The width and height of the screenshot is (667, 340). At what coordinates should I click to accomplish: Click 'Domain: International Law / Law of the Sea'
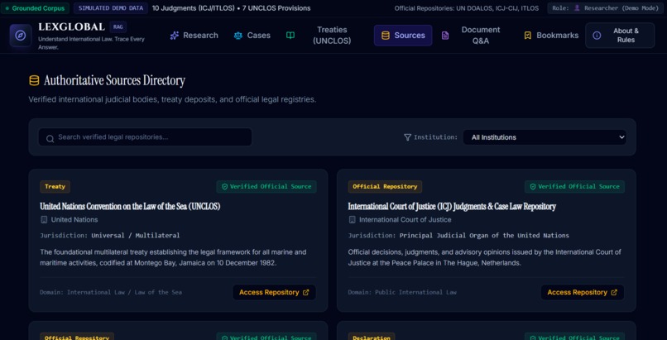111,292
